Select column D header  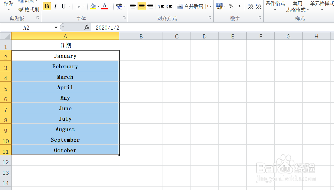click(204, 36)
